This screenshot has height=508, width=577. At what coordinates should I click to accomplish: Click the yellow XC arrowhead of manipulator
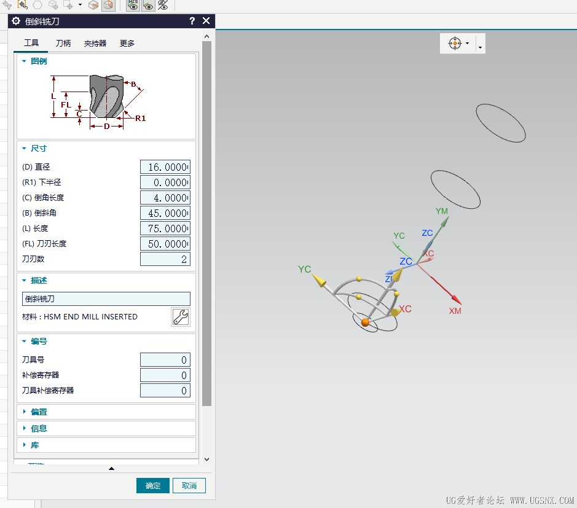click(395, 312)
